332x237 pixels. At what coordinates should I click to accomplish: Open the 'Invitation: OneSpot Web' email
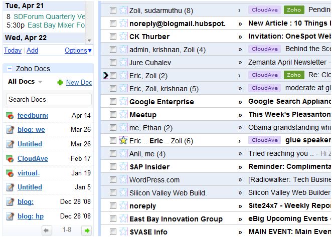(290, 36)
